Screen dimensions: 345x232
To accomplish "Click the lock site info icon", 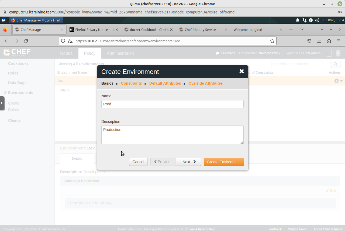I will click(70, 41).
